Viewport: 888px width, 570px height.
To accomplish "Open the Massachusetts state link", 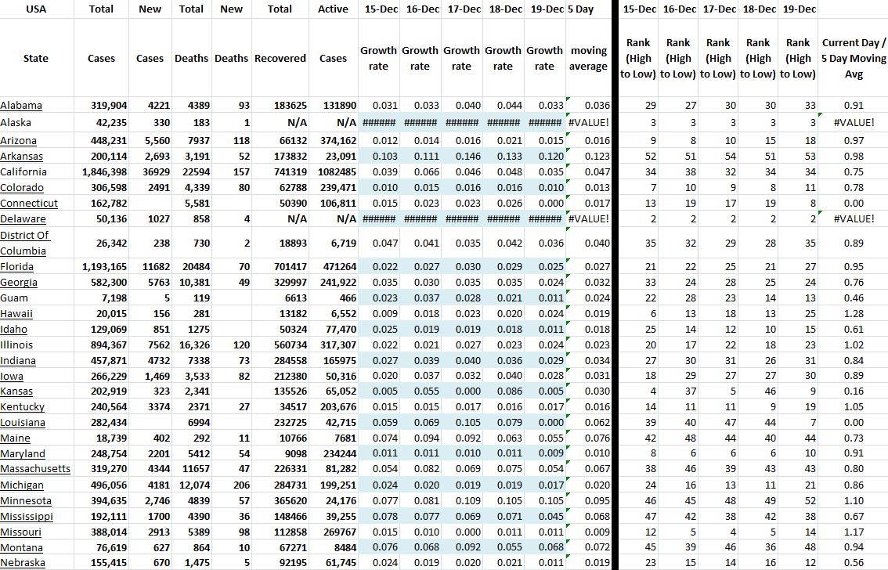I will point(34,469).
